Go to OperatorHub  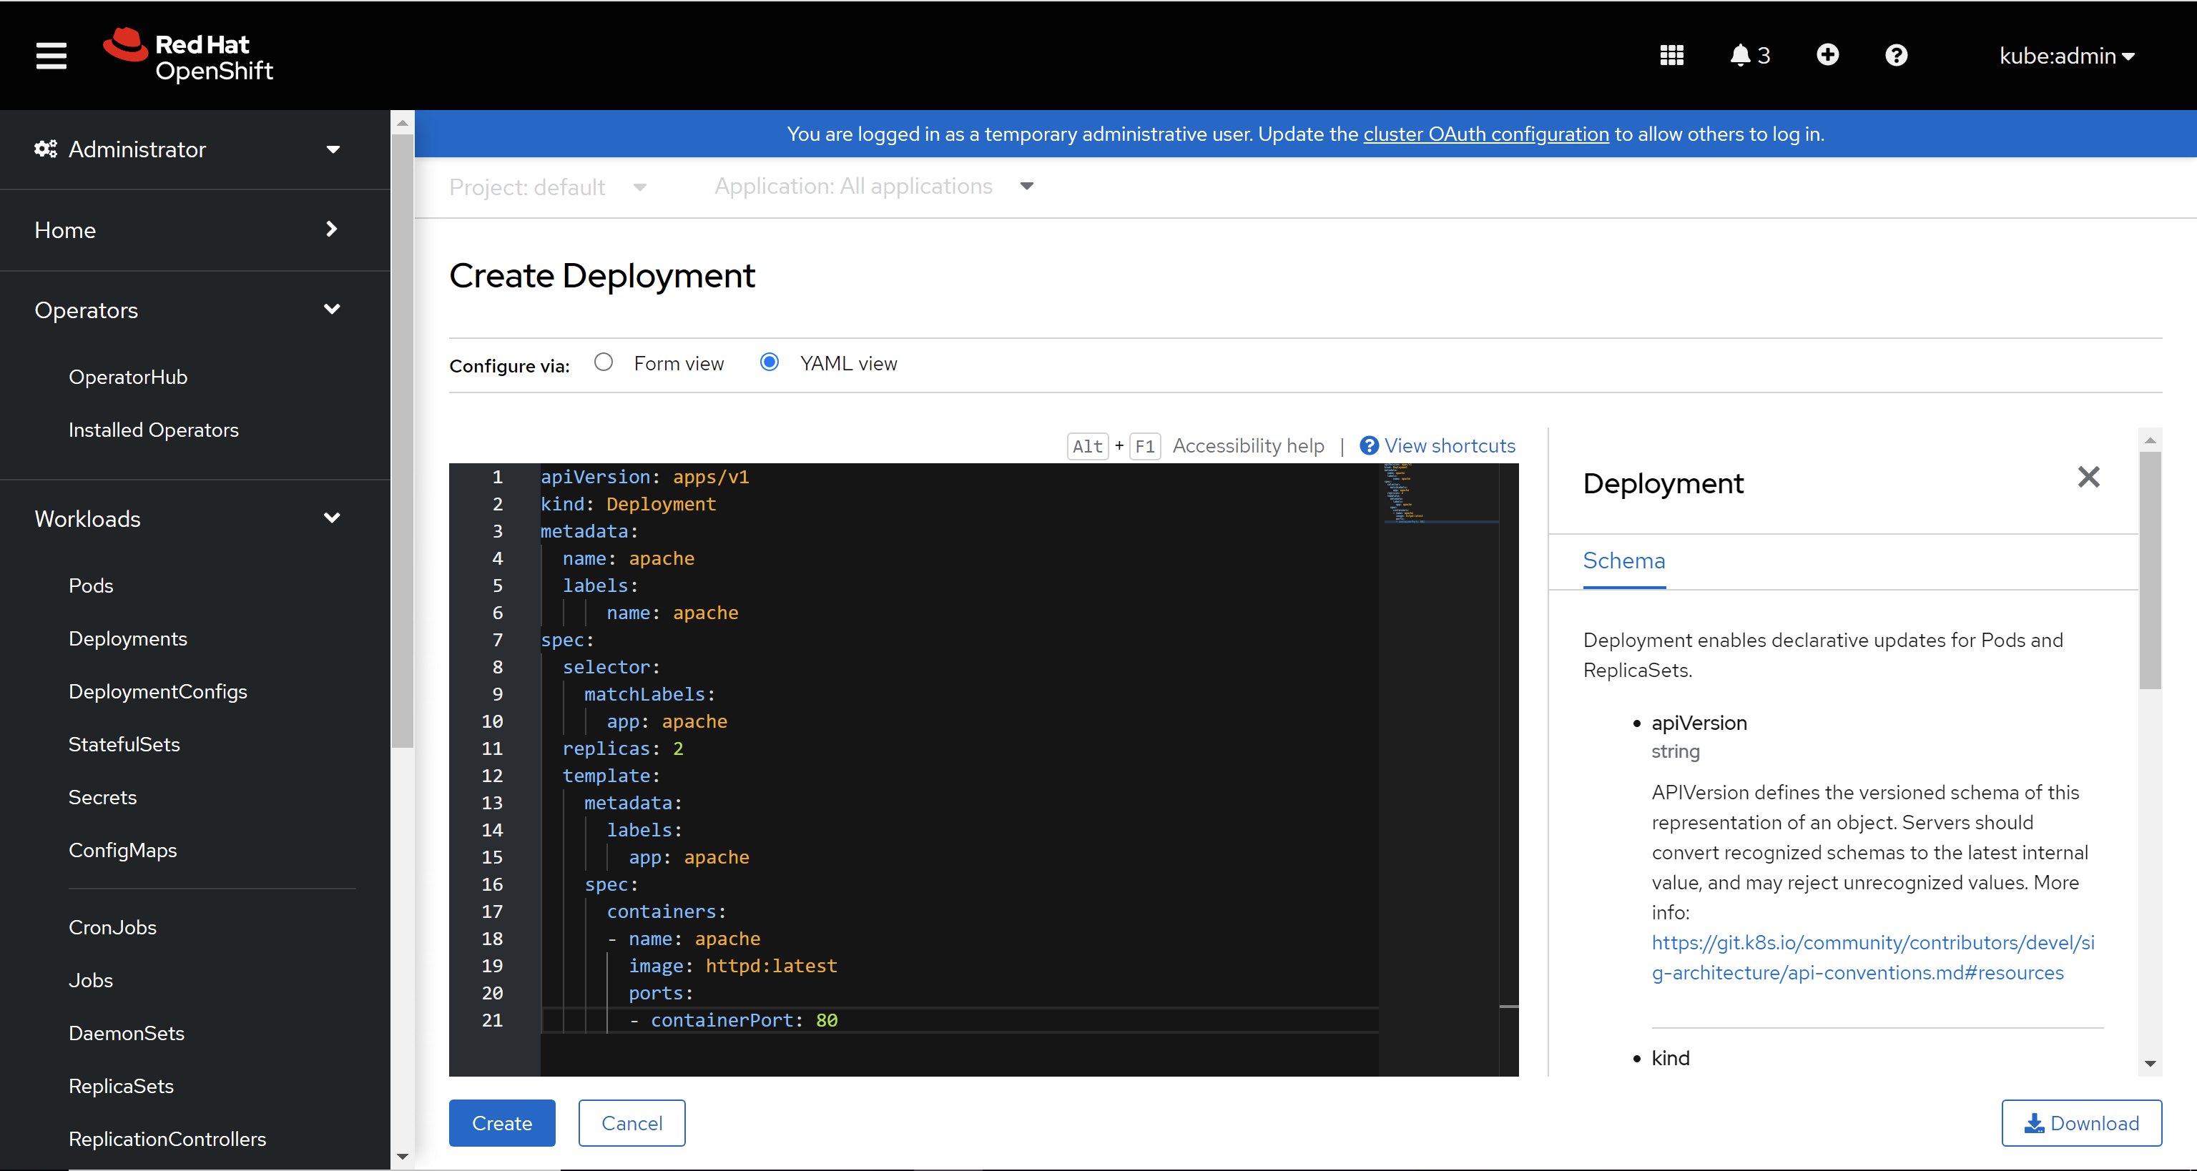[x=128, y=377]
